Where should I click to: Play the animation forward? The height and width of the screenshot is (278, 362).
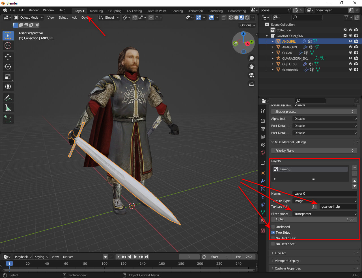135,257
